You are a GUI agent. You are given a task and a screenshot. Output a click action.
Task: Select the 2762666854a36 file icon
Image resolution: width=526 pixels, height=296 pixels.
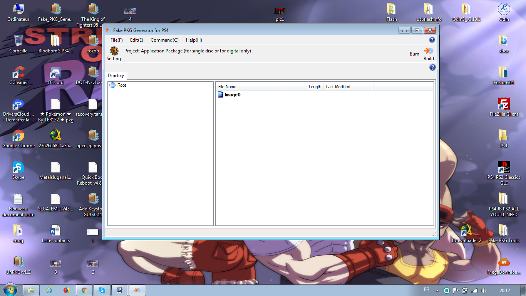55,139
